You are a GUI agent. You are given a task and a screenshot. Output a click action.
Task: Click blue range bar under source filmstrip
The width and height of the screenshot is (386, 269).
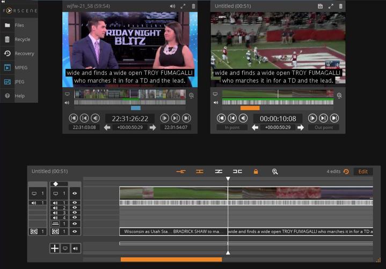(x=136, y=108)
